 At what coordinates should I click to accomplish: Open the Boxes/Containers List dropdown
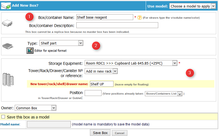(x=163, y=94)
